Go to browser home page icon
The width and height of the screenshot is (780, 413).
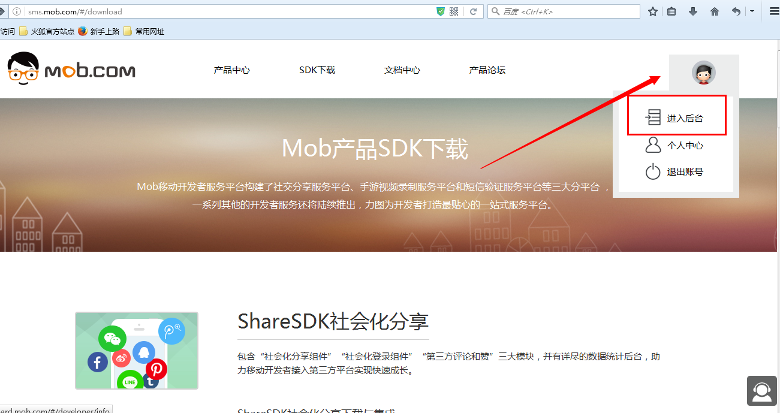(715, 11)
